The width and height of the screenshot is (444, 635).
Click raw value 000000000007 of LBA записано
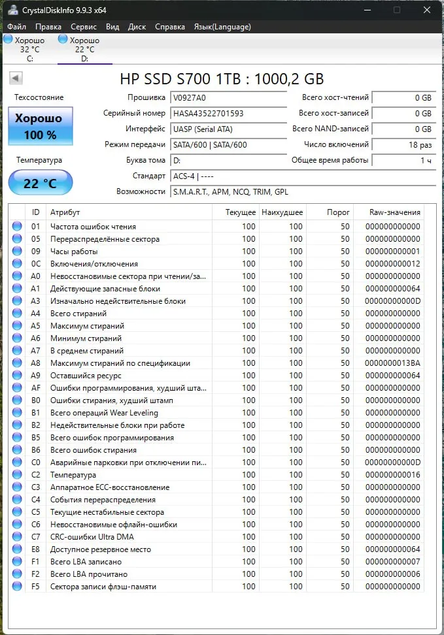pyautogui.click(x=392, y=562)
